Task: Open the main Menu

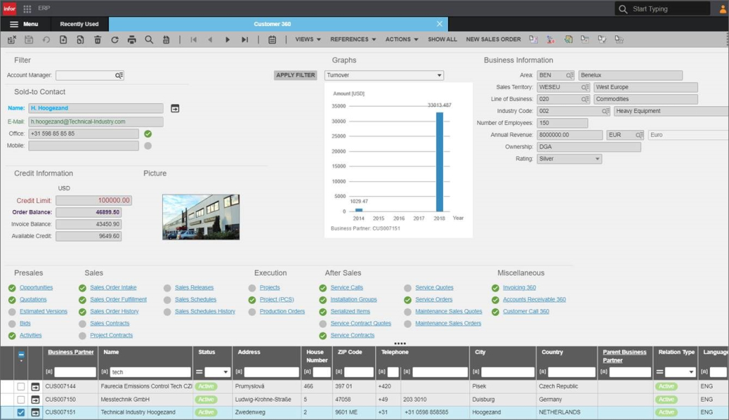Action: tap(24, 24)
